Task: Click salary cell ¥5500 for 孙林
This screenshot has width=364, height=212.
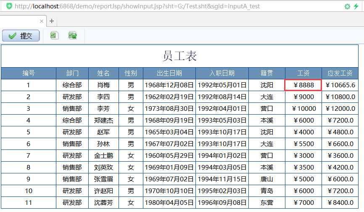Action: (303, 144)
